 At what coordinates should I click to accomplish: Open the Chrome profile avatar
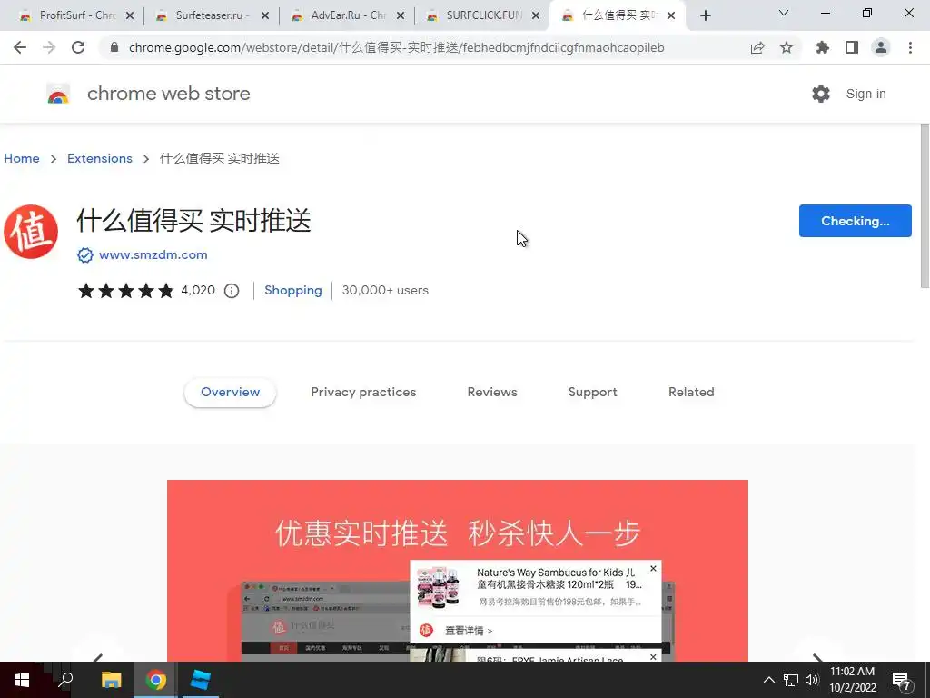pyautogui.click(x=881, y=47)
